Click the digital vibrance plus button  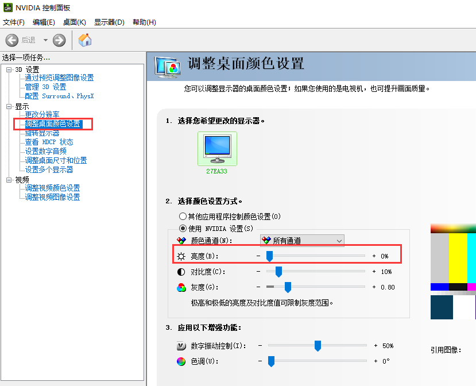click(x=376, y=346)
